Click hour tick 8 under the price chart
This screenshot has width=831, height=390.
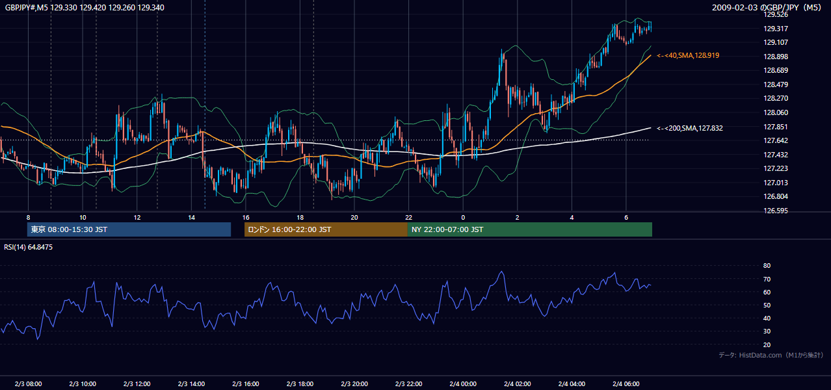click(28, 217)
